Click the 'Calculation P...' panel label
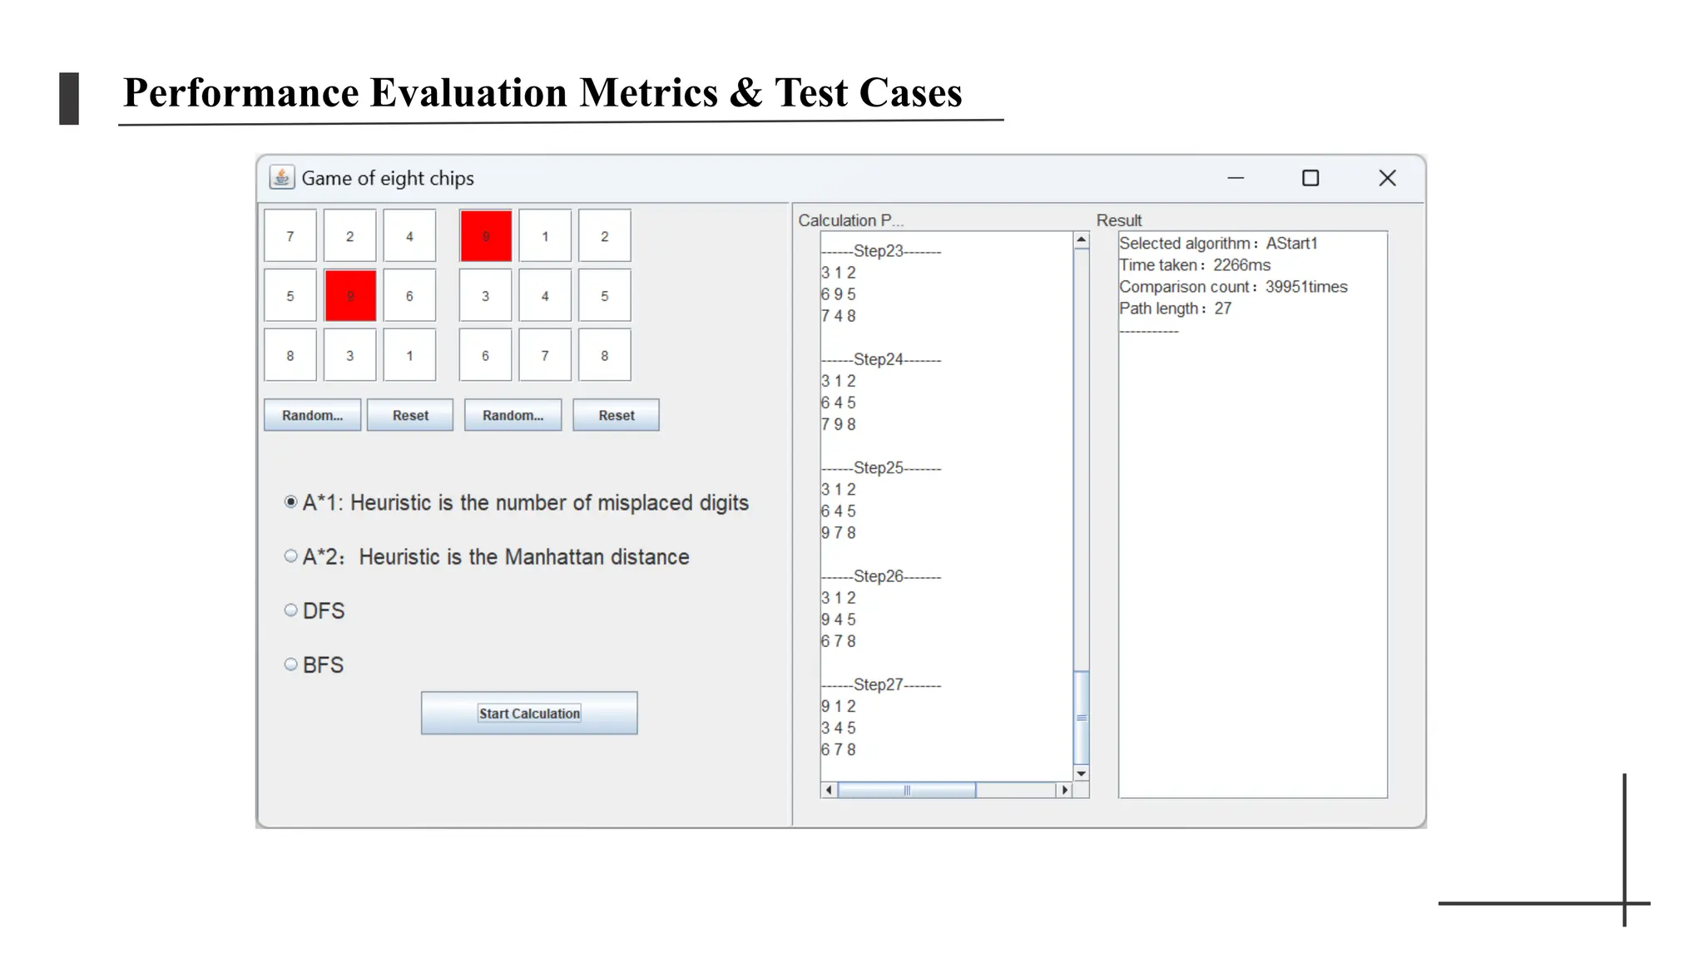Image resolution: width=1704 pixels, height=958 pixels. pyautogui.click(x=850, y=220)
